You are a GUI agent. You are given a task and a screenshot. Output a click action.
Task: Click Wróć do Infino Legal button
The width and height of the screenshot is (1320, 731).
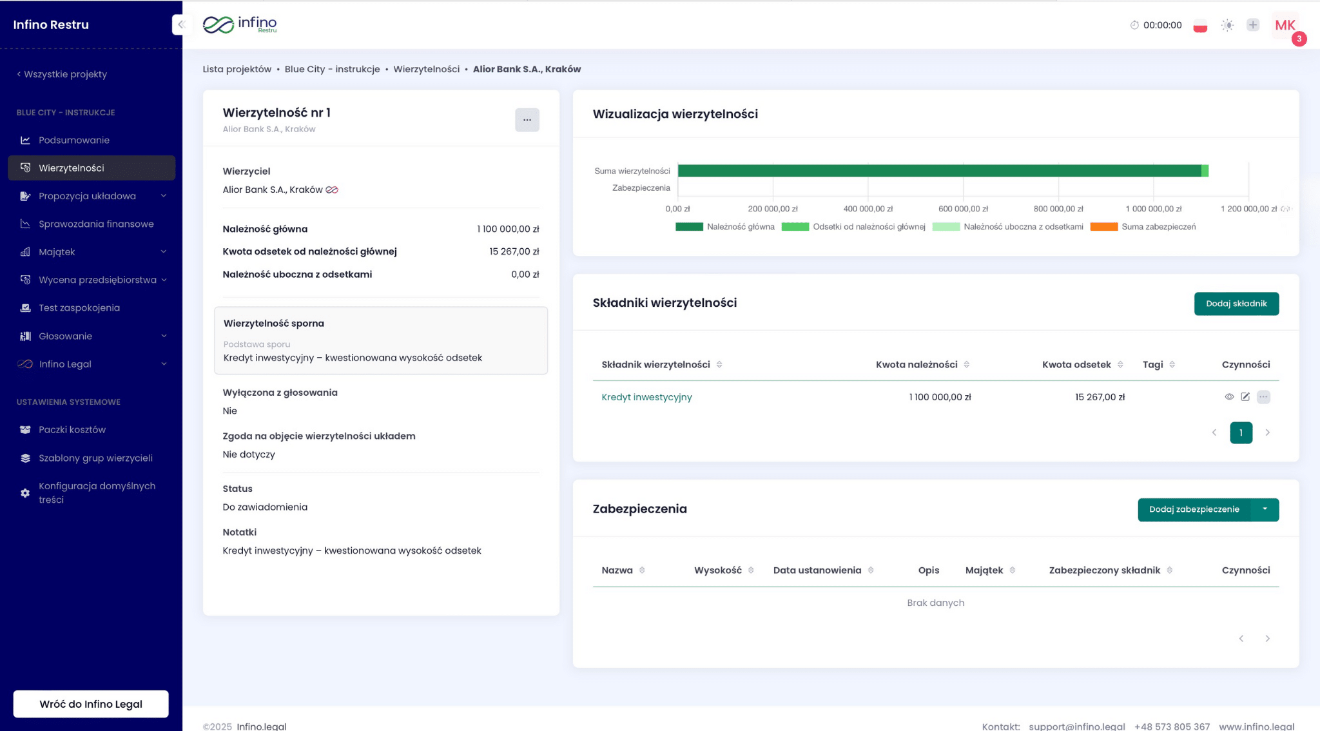pyautogui.click(x=91, y=704)
